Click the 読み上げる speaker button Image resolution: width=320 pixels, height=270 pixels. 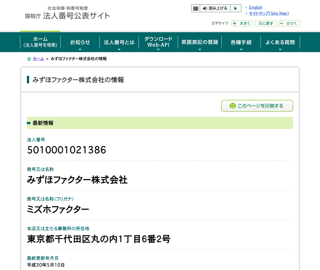click(x=215, y=8)
